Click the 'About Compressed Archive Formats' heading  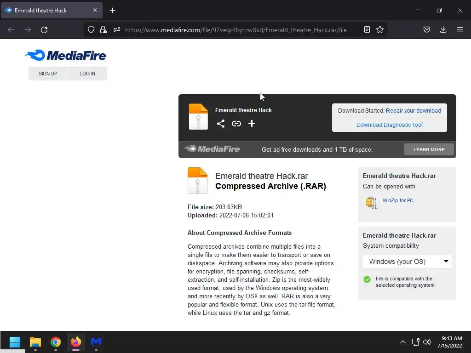[x=239, y=233]
